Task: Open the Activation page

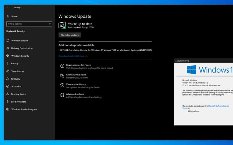Action: click(16, 86)
